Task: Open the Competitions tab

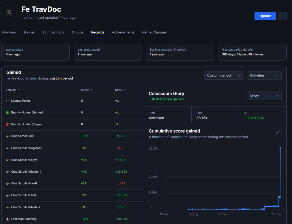Action: [54, 32]
